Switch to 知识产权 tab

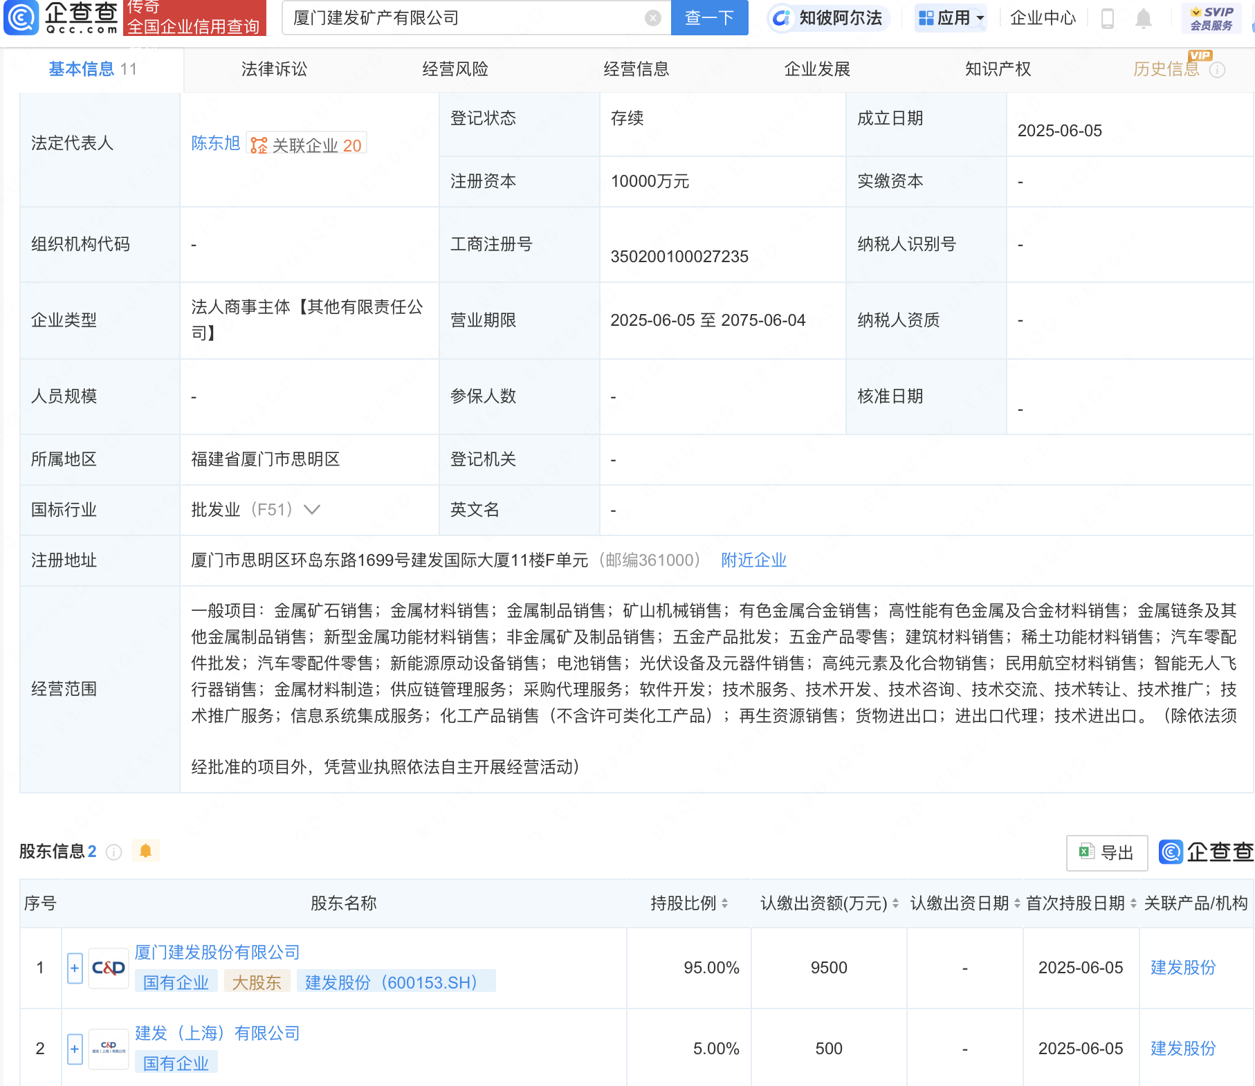(998, 69)
